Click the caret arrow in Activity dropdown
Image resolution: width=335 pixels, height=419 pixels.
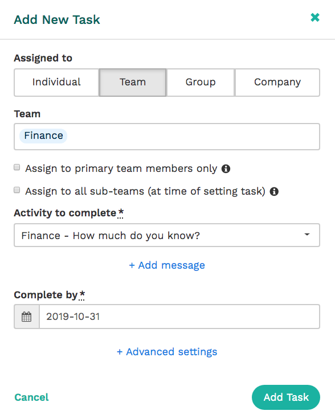click(307, 235)
